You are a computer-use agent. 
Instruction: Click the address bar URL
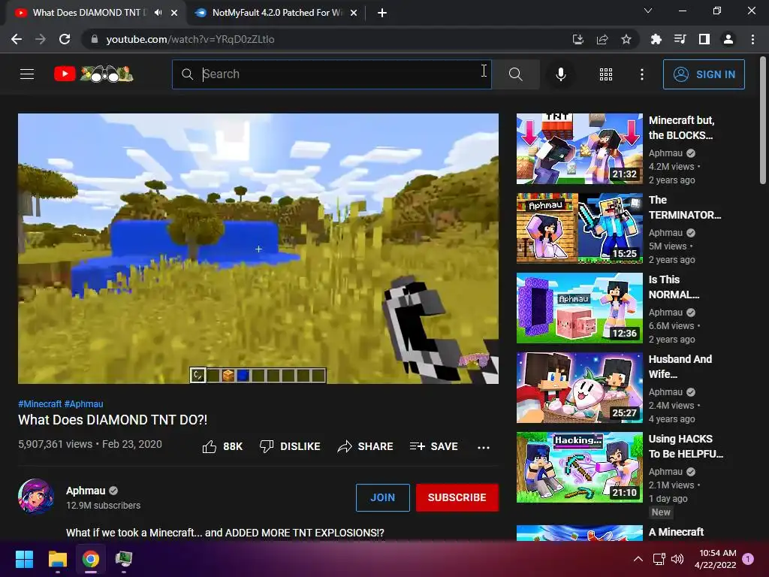[190, 39]
